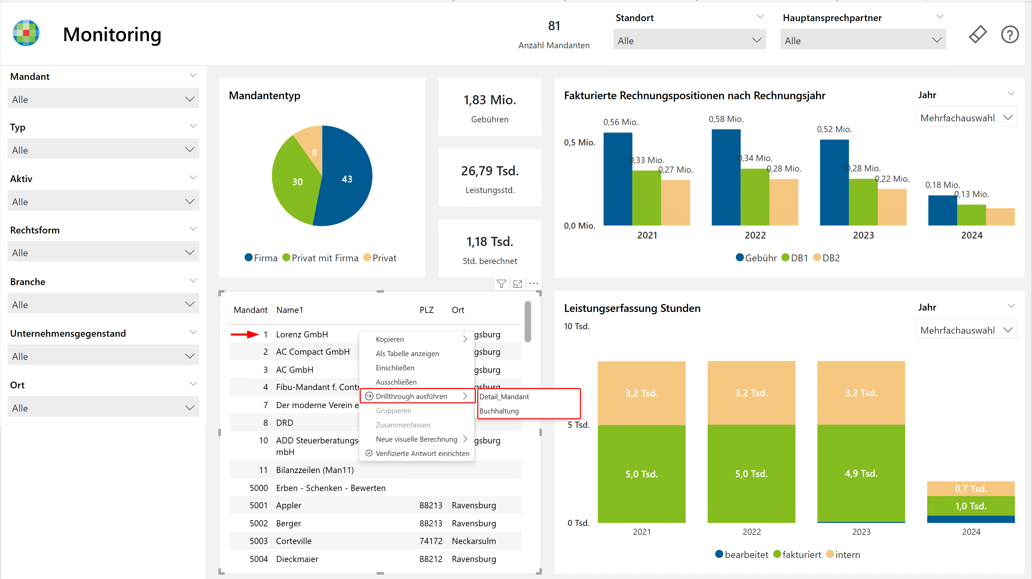Click the Privat mit Firma legend item
The height and width of the screenshot is (579, 1032).
tap(320, 258)
